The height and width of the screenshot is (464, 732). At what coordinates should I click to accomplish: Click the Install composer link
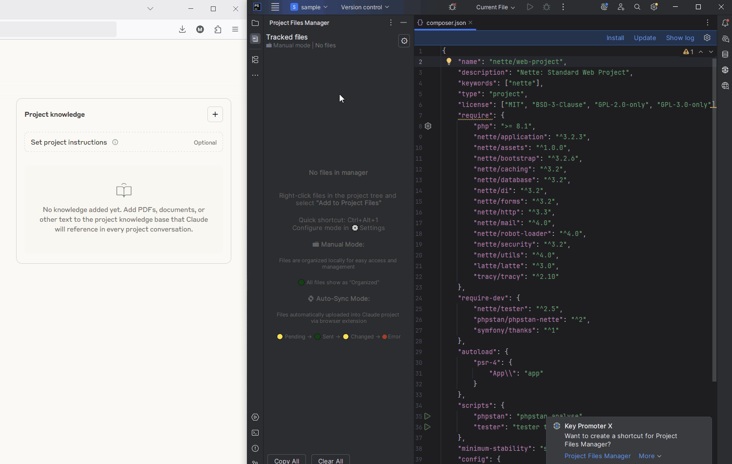(615, 38)
